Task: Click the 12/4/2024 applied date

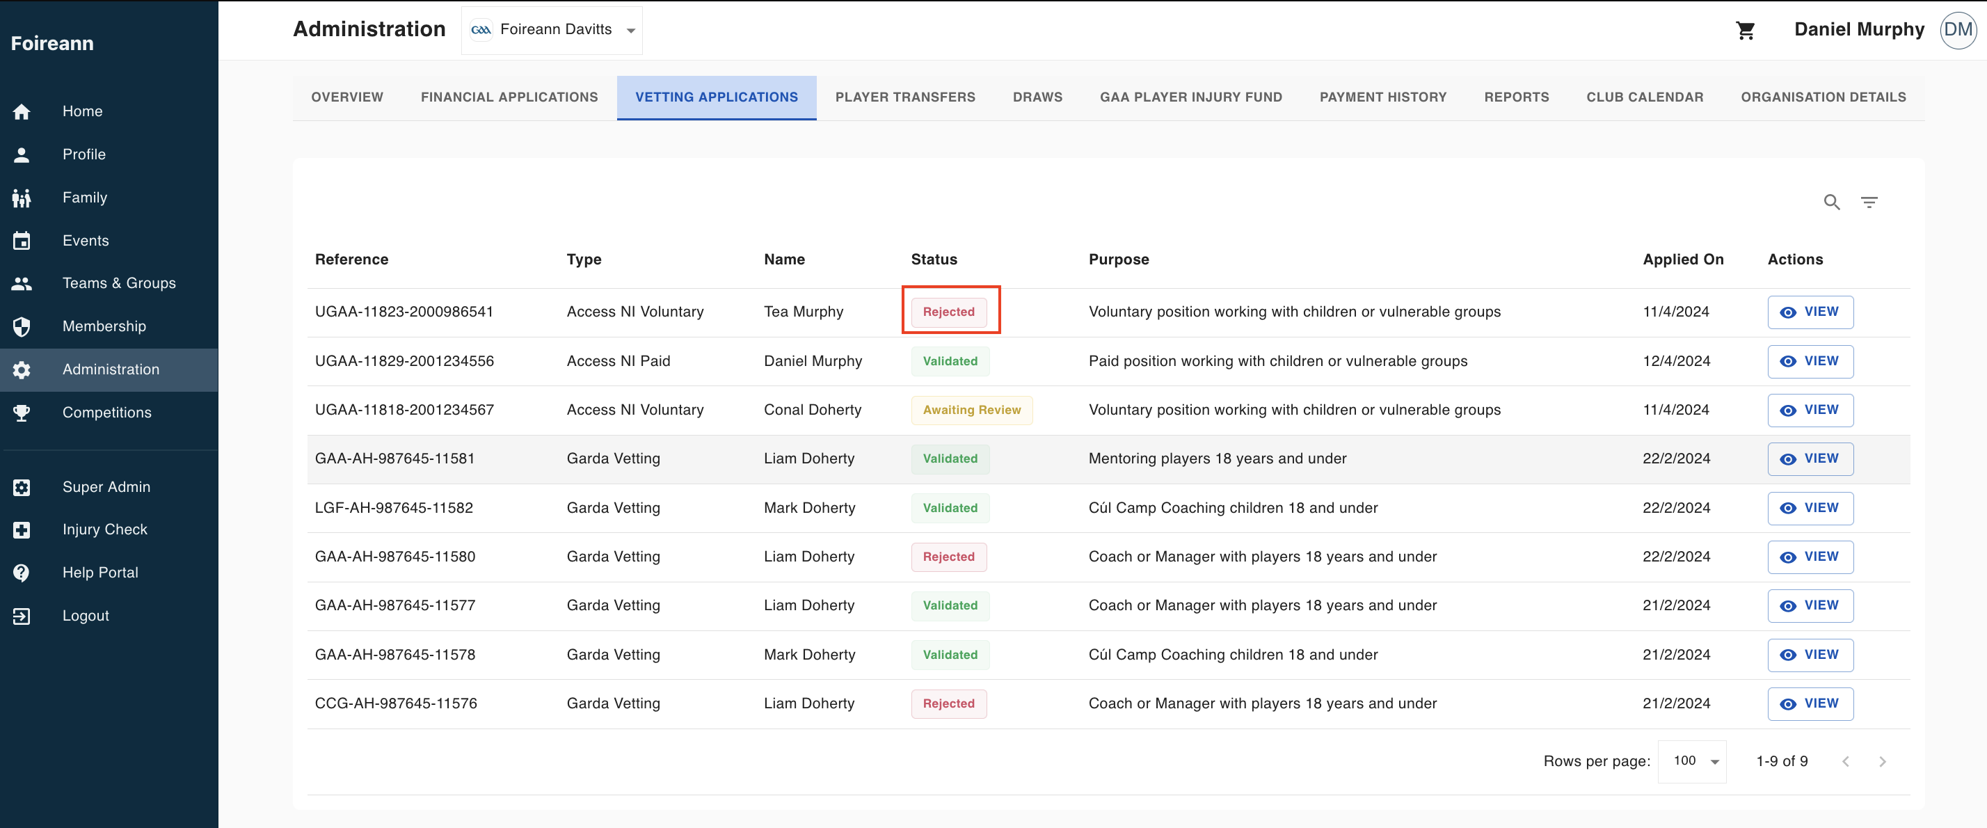Action: 1676,361
